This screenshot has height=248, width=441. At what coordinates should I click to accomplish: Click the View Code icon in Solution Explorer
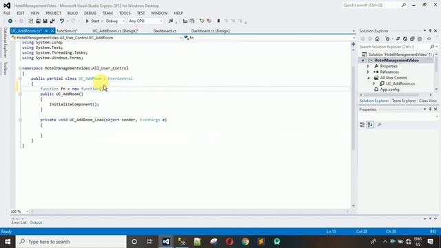click(x=429, y=39)
